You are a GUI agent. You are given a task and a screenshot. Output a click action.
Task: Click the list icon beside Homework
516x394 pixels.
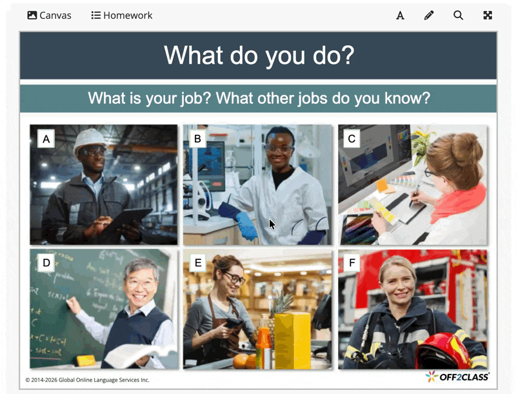click(x=96, y=15)
